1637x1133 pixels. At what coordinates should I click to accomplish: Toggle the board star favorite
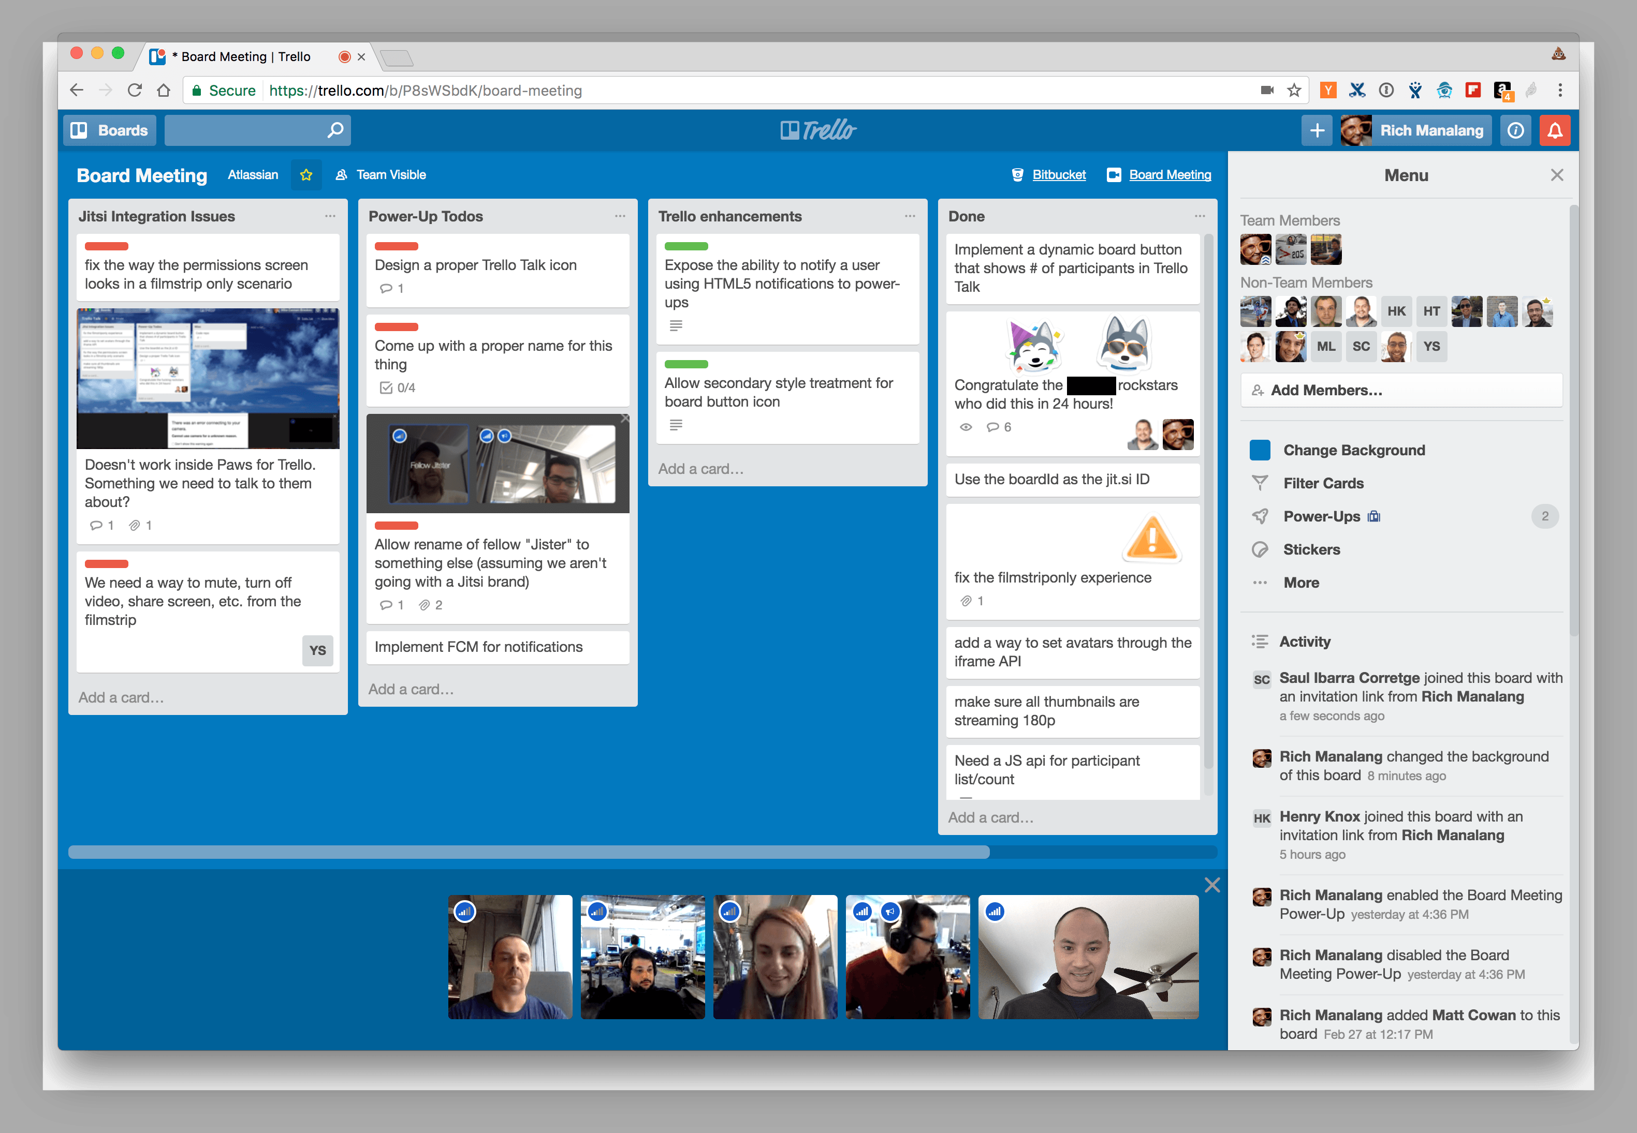tap(306, 175)
